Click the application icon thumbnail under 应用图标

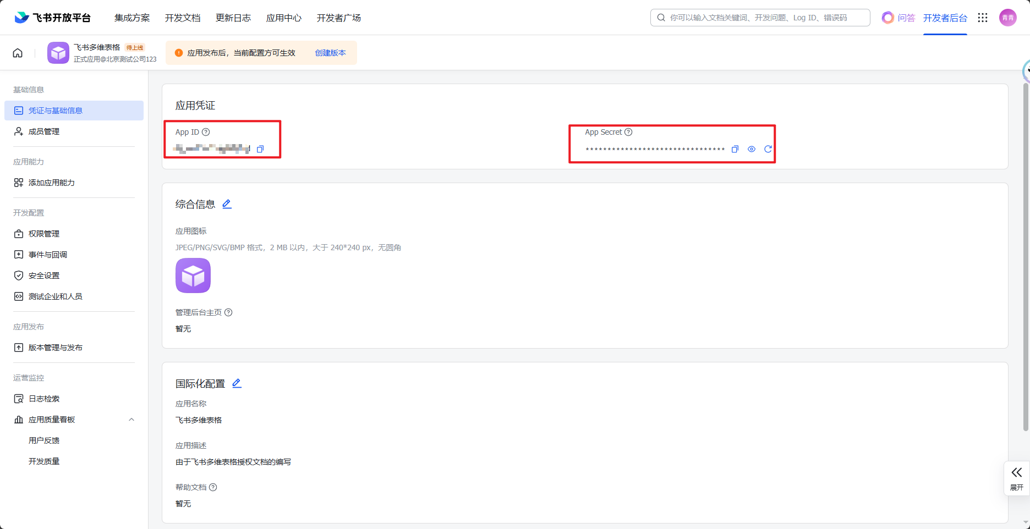pyautogui.click(x=193, y=275)
